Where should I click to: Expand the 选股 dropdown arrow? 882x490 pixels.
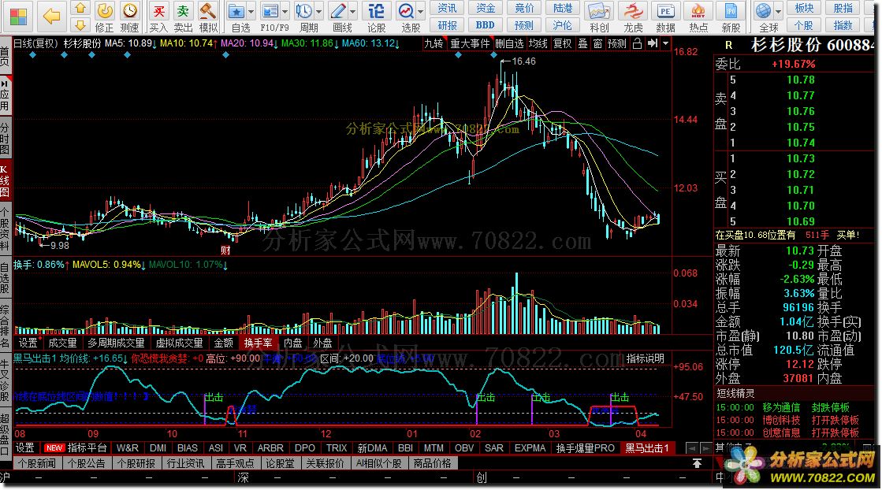pos(421,11)
